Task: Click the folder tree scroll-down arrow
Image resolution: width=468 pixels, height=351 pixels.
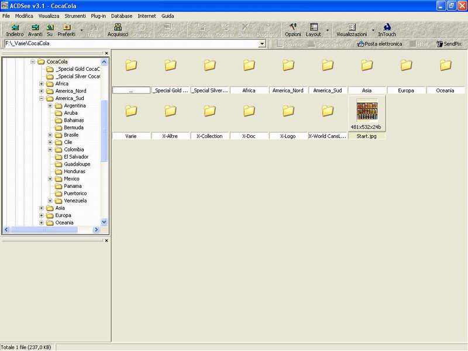Action: [104, 222]
